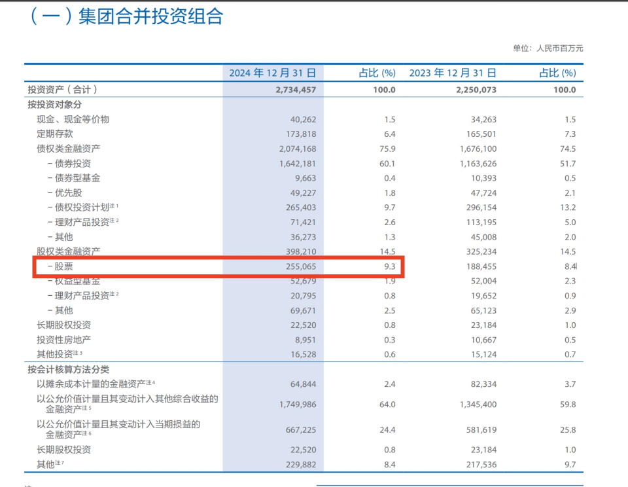Click the 投资性房地产 value 8,951
This screenshot has height=487, width=628.
tap(307, 340)
